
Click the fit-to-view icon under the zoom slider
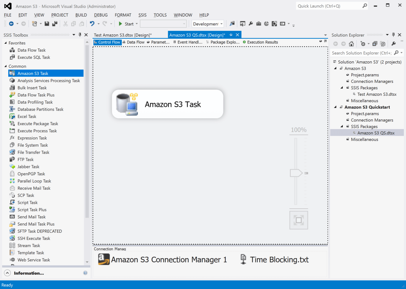pos(299,220)
